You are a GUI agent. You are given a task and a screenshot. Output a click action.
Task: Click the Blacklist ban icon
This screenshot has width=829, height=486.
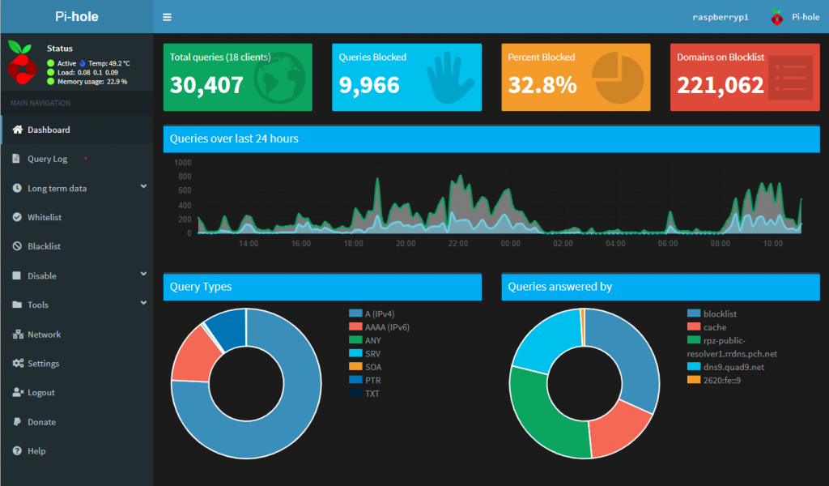pos(17,246)
